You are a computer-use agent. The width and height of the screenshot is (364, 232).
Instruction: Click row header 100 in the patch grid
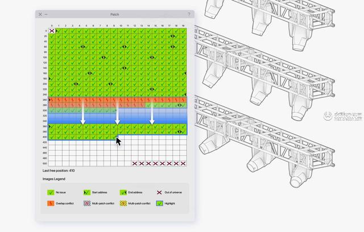45,57
